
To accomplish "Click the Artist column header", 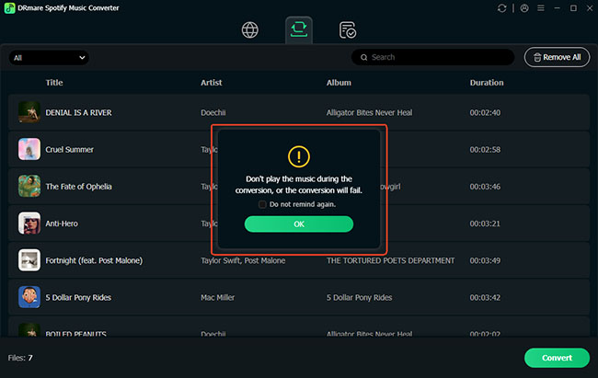I will [x=212, y=83].
